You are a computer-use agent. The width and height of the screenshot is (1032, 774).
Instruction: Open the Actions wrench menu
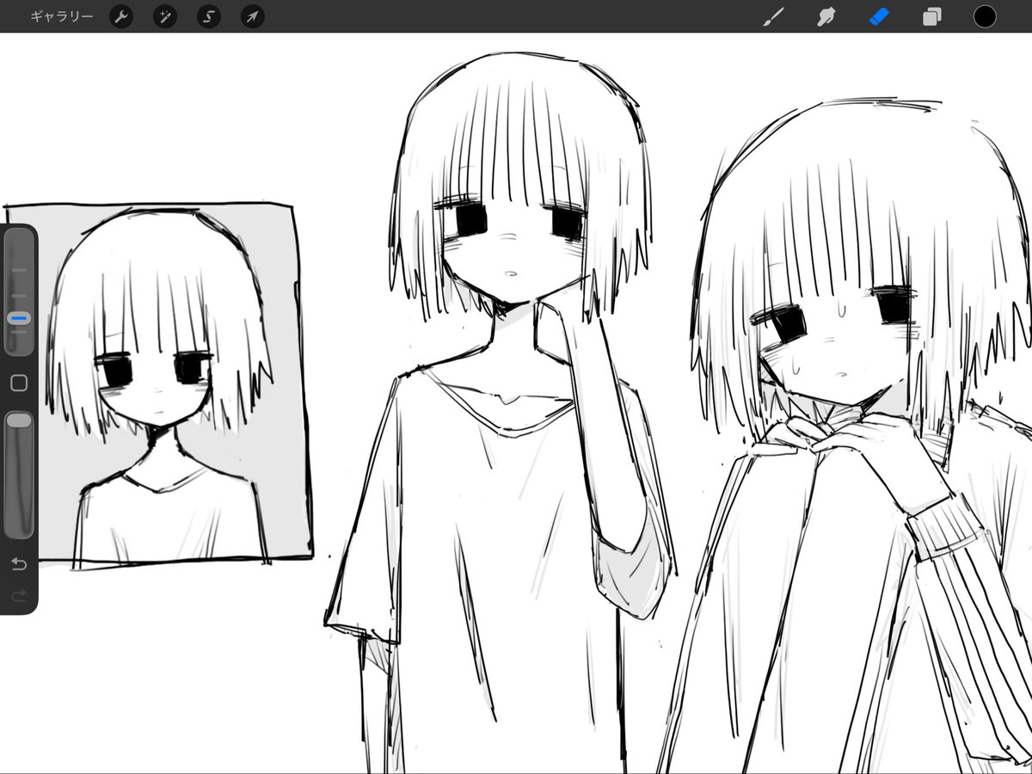(x=121, y=16)
